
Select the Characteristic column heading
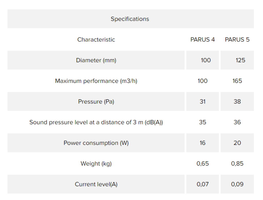96,40
